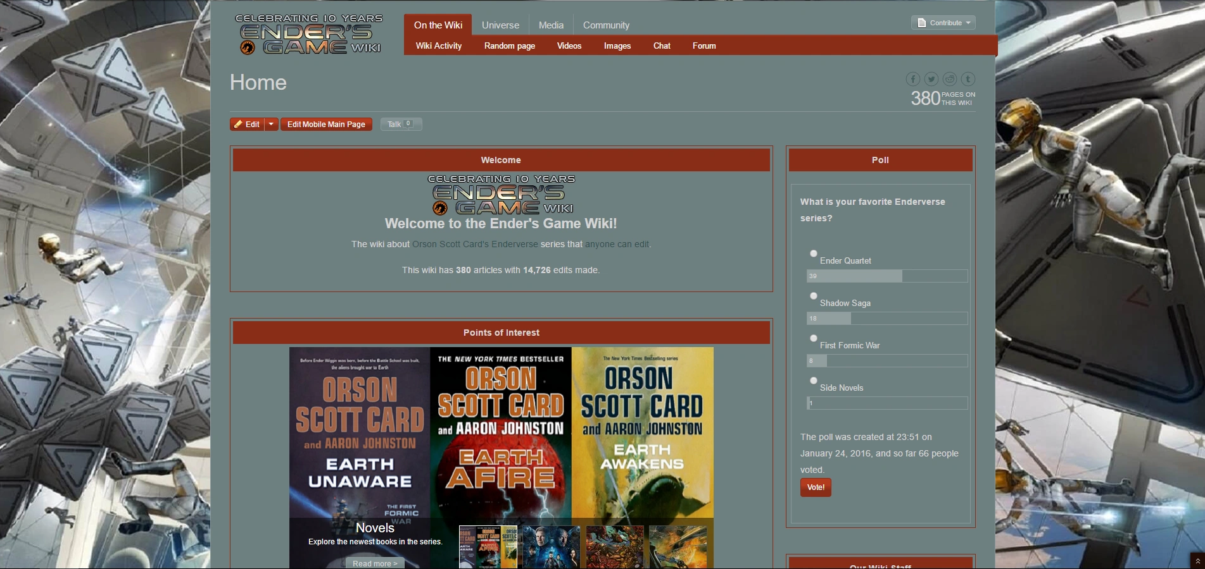Image resolution: width=1205 pixels, height=569 pixels.
Task: Open the Contribute dropdown
Action: tap(943, 23)
